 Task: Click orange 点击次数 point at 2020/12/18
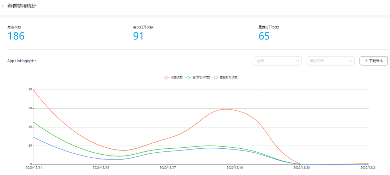(235, 110)
